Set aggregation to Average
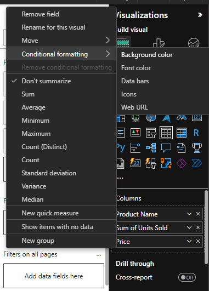This screenshot has width=209, height=291. click(x=61, y=107)
